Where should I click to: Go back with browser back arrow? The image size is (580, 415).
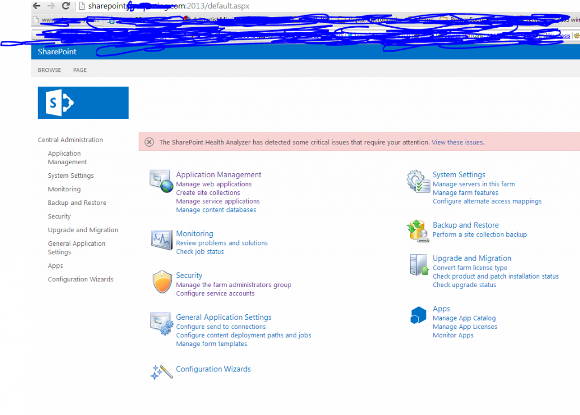click(x=37, y=6)
